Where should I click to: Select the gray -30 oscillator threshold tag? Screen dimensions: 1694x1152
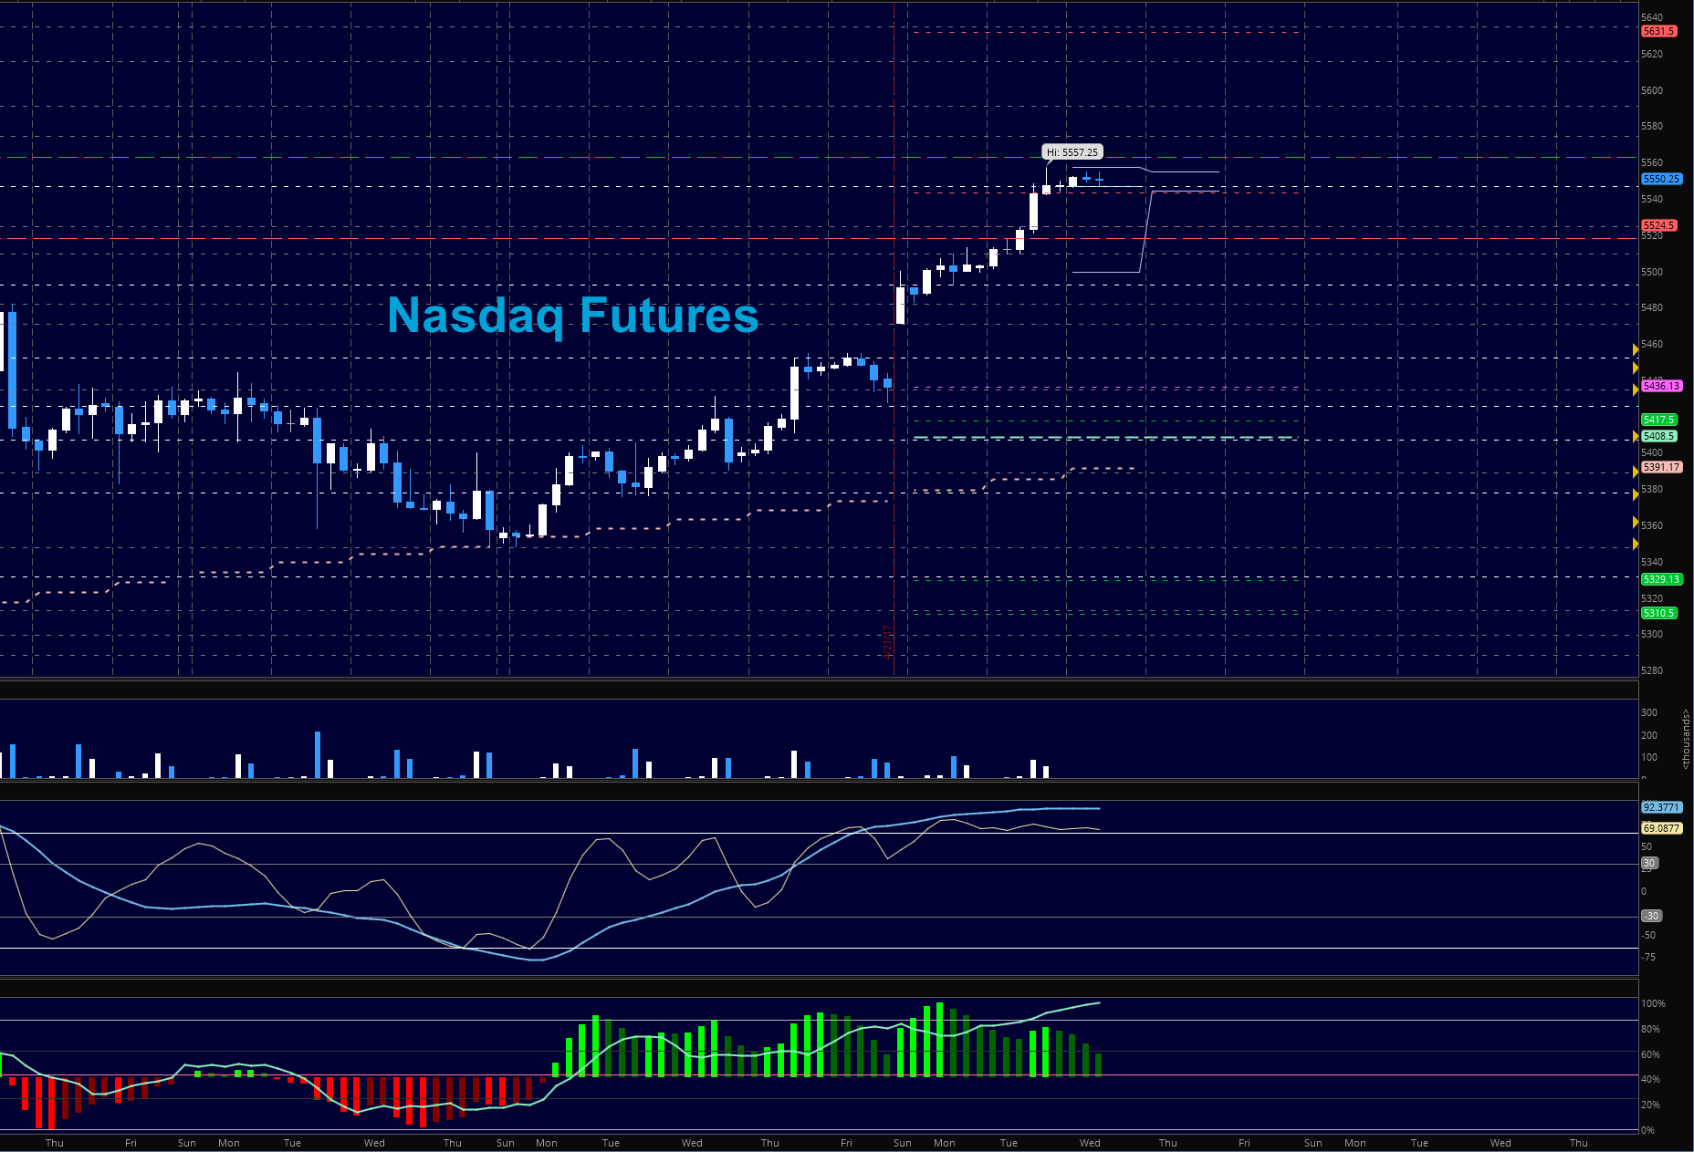[1651, 916]
